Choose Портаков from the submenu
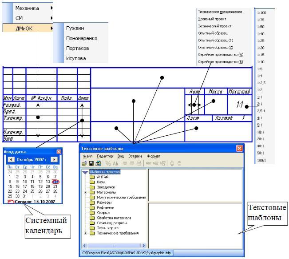 (x=77, y=48)
